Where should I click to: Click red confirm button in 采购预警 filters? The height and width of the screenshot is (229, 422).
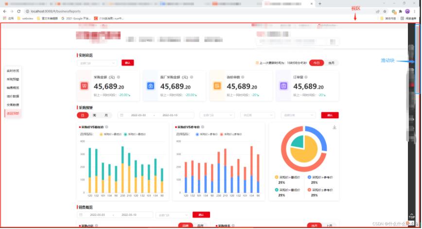[330, 115]
